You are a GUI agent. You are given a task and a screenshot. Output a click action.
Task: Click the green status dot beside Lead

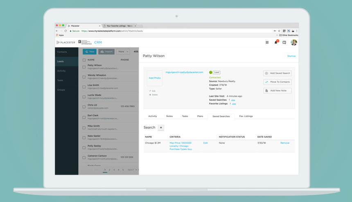(210, 72)
